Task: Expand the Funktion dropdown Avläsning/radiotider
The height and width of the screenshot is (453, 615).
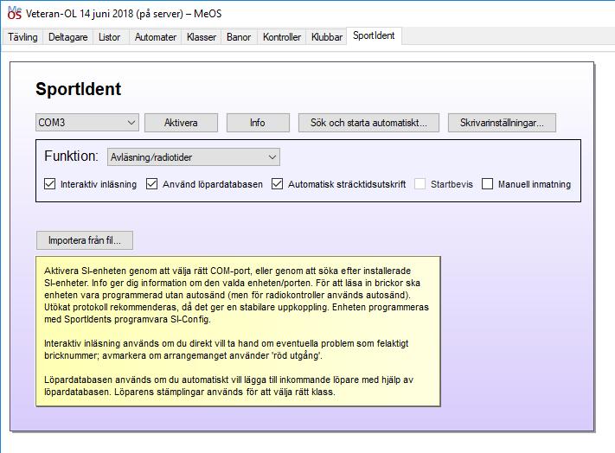Action: 194,157
